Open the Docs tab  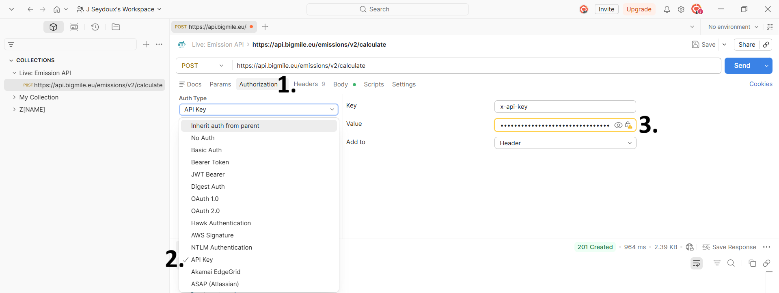point(190,84)
